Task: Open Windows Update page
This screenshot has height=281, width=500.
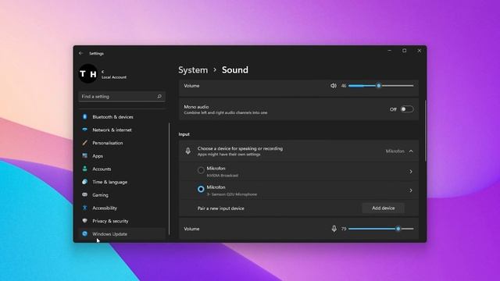Action: click(x=122, y=234)
